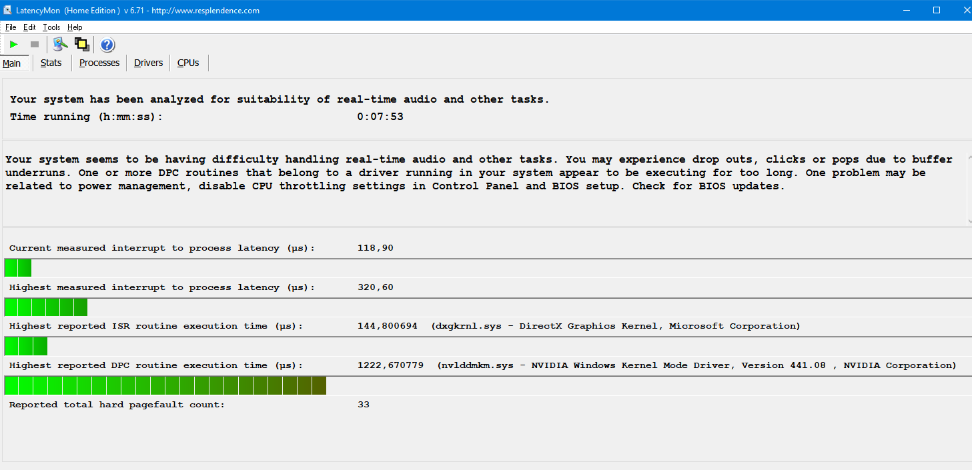This screenshot has width=972, height=470.
Task: Expand the Tools menu
Action: (51, 27)
